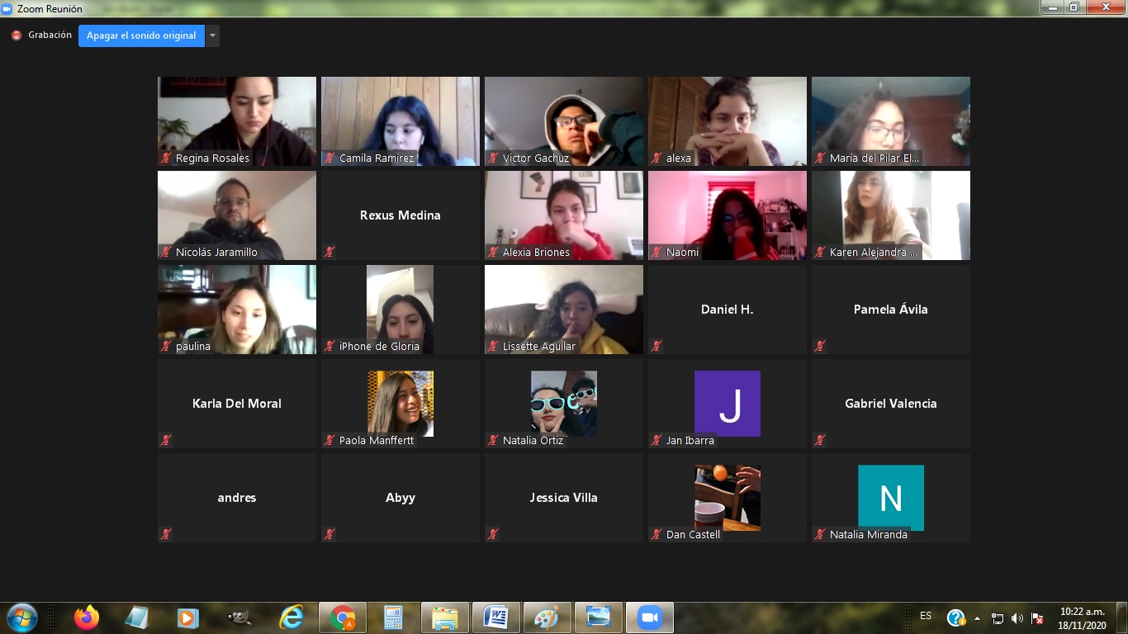Click muted mic icon on alexa tile
This screenshot has height=634, width=1128.
tap(656, 158)
